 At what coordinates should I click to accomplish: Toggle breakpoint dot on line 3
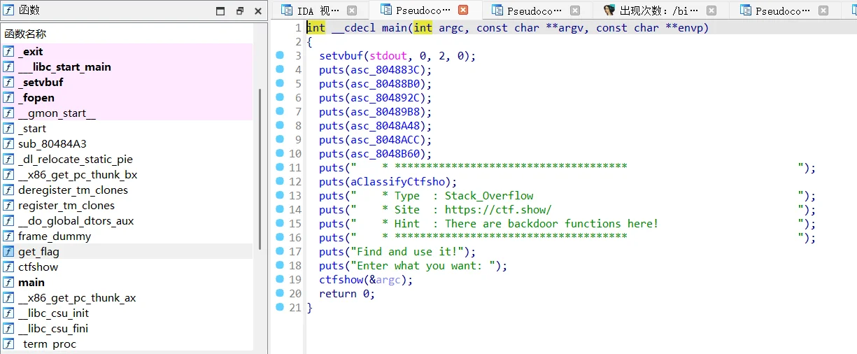click(x=280, y=55)
